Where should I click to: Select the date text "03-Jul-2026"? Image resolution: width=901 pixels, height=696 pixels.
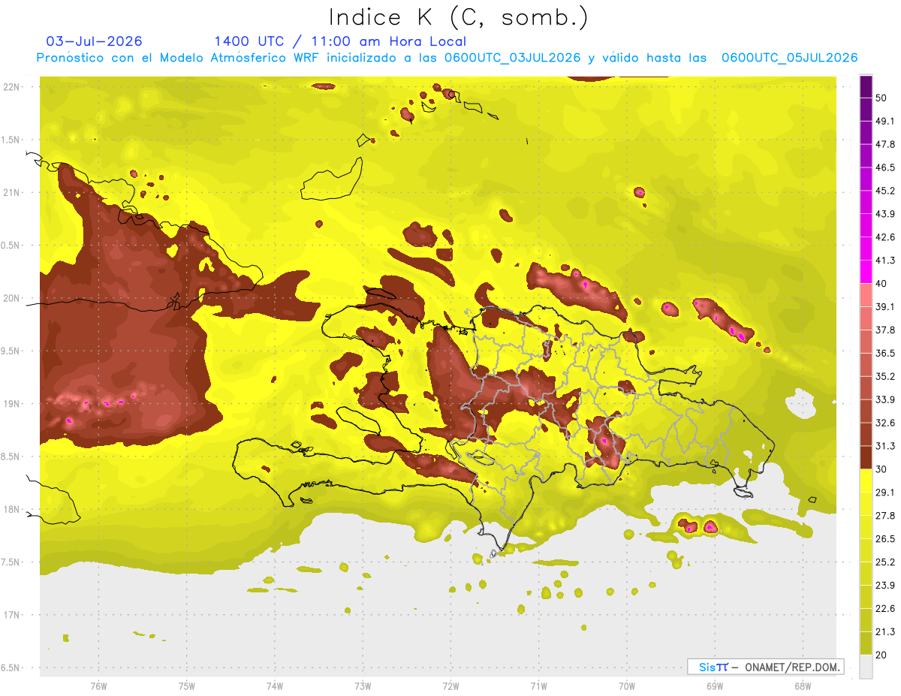(94, 41)
